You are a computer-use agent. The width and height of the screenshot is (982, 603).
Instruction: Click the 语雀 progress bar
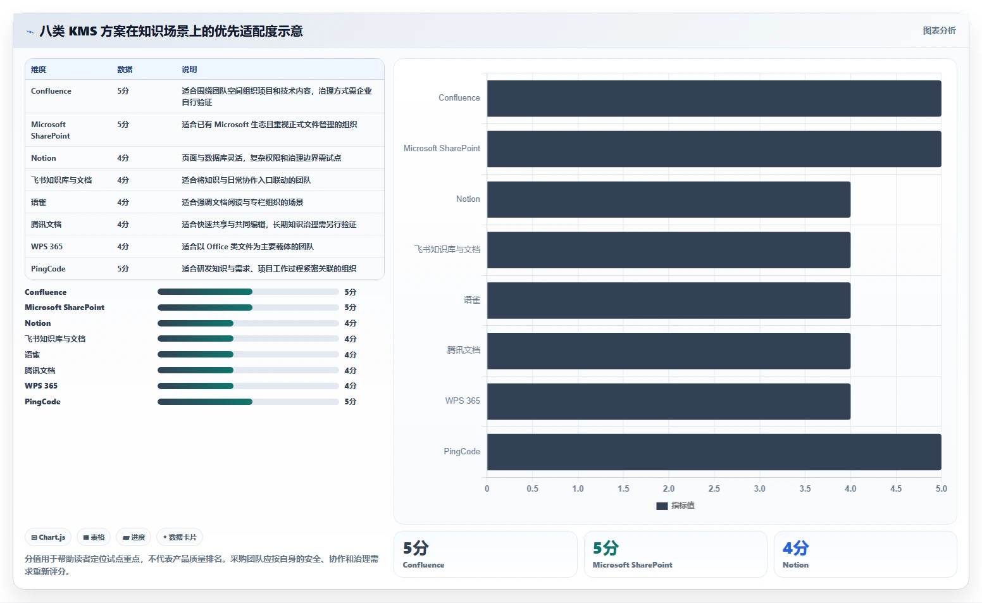[x=248, y=354]
